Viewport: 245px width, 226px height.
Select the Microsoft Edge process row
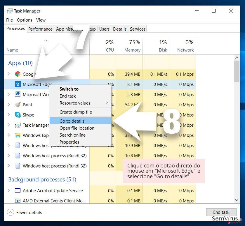[100, 84]
